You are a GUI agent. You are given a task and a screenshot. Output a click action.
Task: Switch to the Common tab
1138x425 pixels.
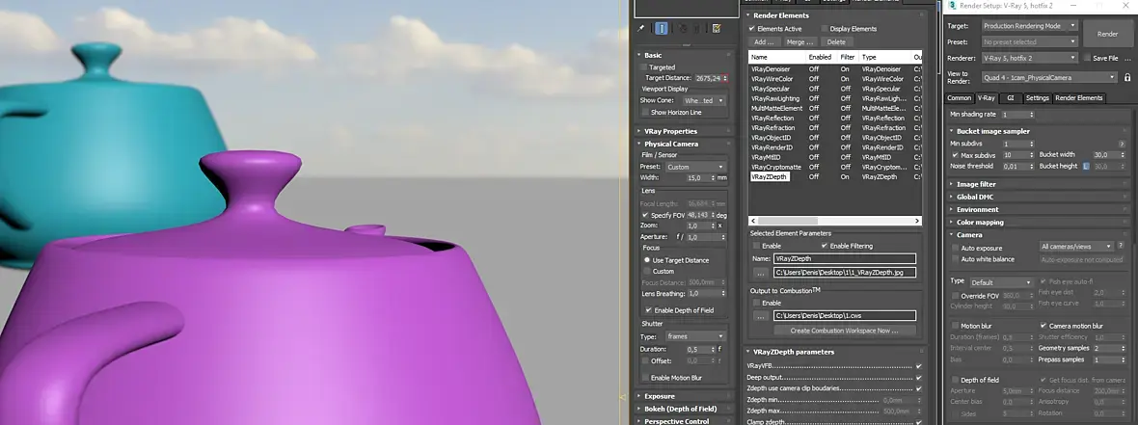point(959,98)
